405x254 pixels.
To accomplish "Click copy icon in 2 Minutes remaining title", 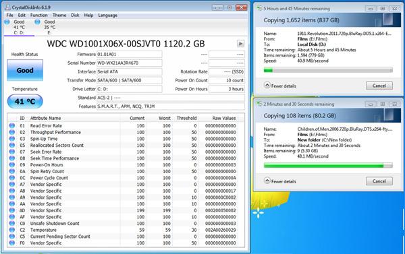I will [259, 104].
